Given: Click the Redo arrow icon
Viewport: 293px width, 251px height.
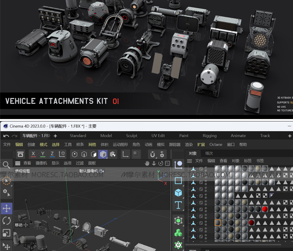Looking at the screenshot, I should [x=14, y=136].
